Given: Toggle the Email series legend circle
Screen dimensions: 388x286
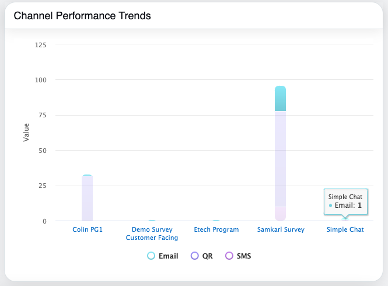Looking at the screenshot, I should point(151,256).
